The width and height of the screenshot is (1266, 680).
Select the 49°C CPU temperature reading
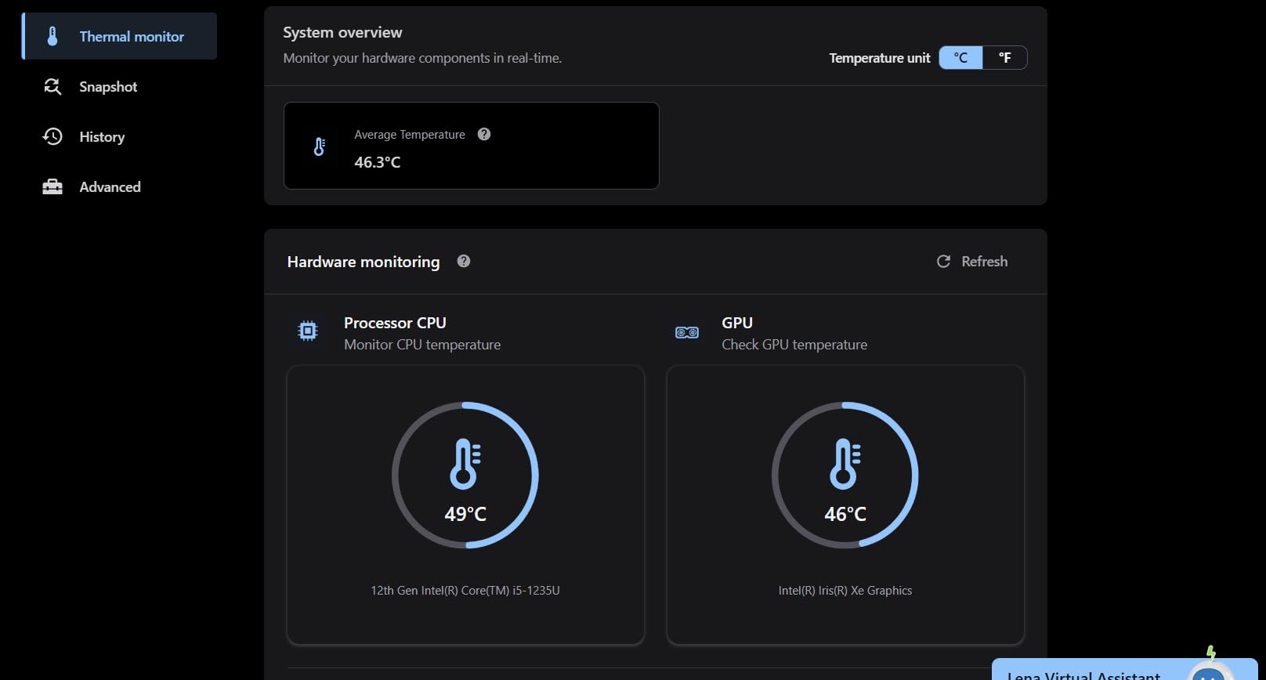pos(465,514)
